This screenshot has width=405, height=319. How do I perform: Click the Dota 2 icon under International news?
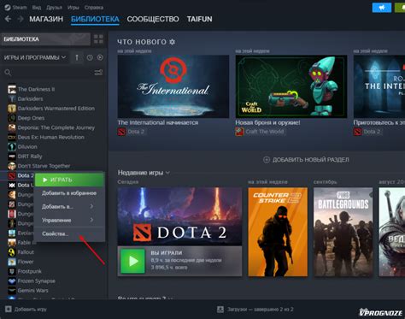(121, 132)
